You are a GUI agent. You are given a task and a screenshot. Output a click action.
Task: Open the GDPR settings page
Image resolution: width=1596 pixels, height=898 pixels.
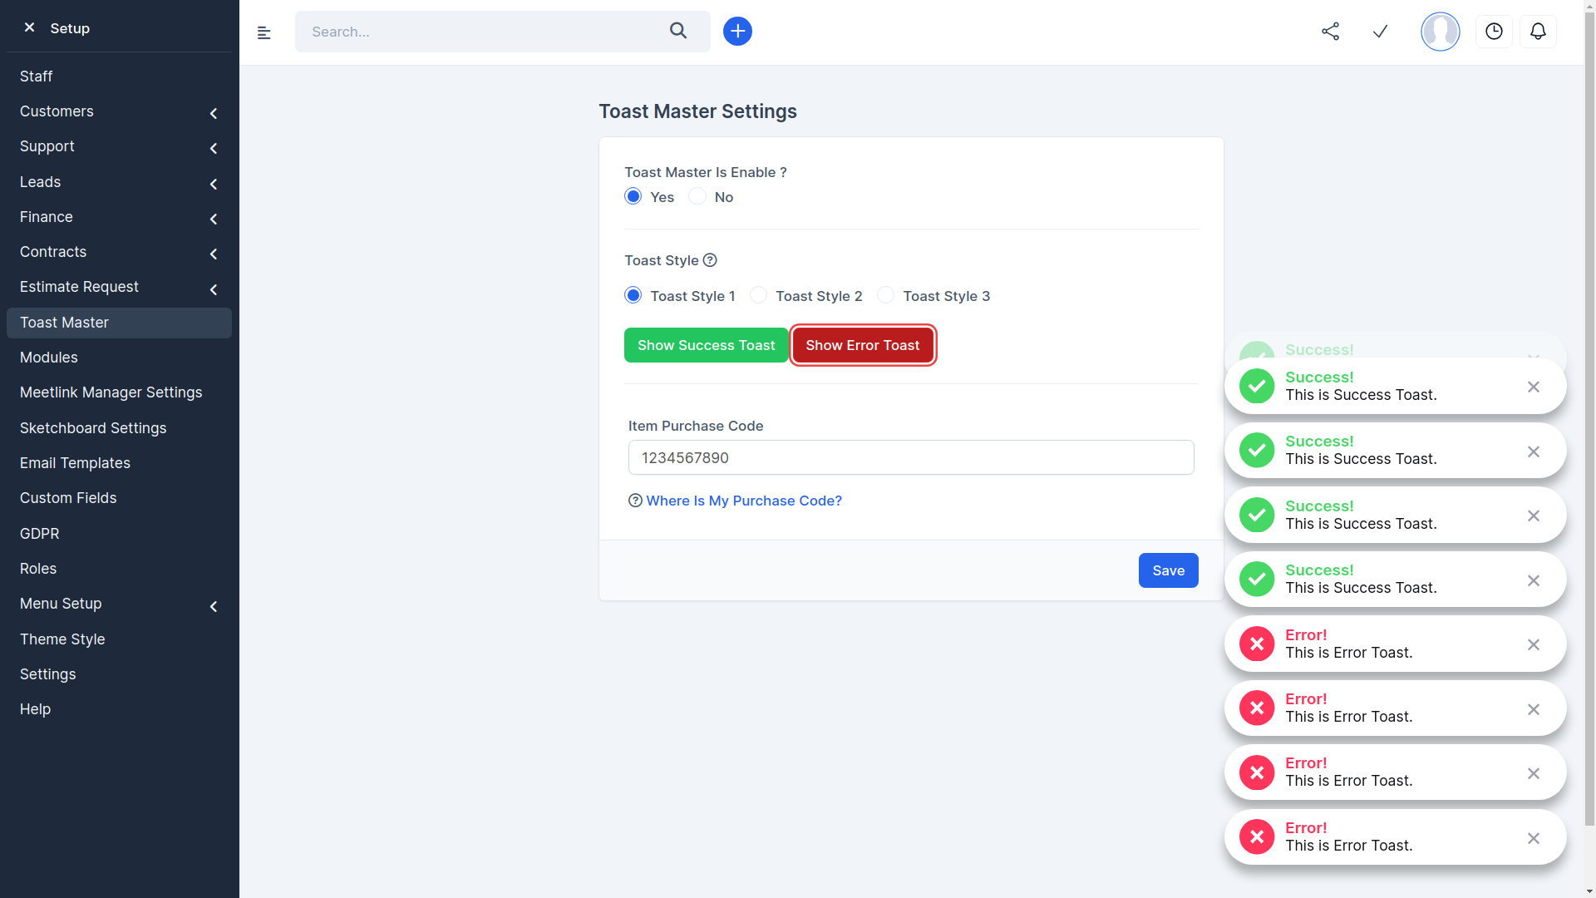(x=39, y=533)
